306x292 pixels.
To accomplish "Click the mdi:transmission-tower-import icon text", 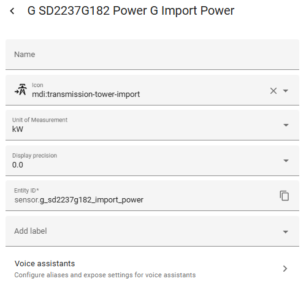I will (86, 94).
